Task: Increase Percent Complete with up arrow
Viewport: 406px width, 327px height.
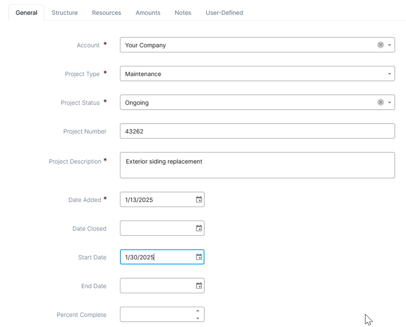Action: coord(198,311)
